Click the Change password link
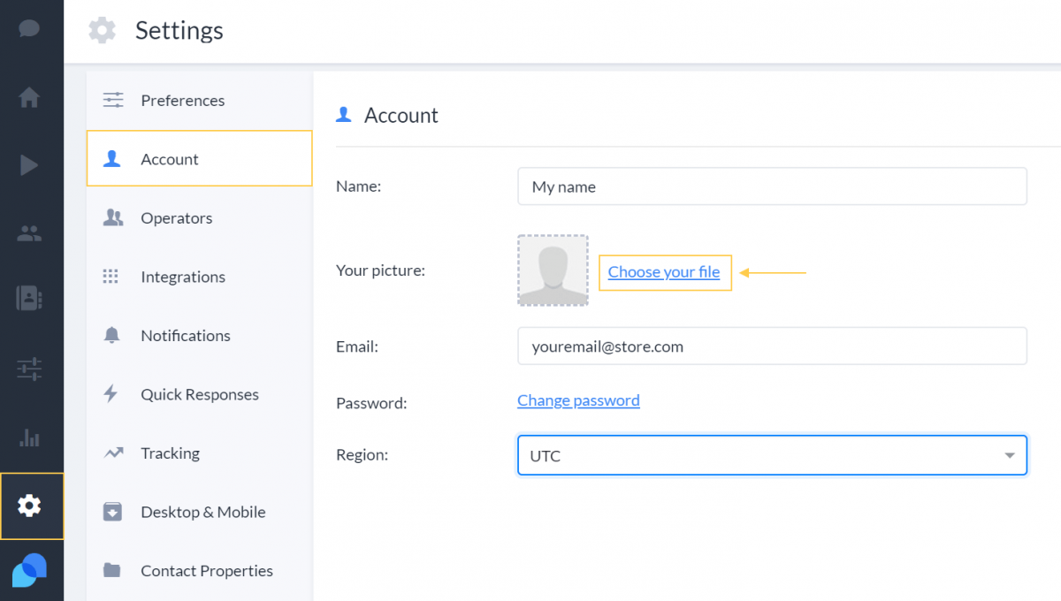Screen dimensions: 1061x601 pyautogui.click(x=578, y=400)
